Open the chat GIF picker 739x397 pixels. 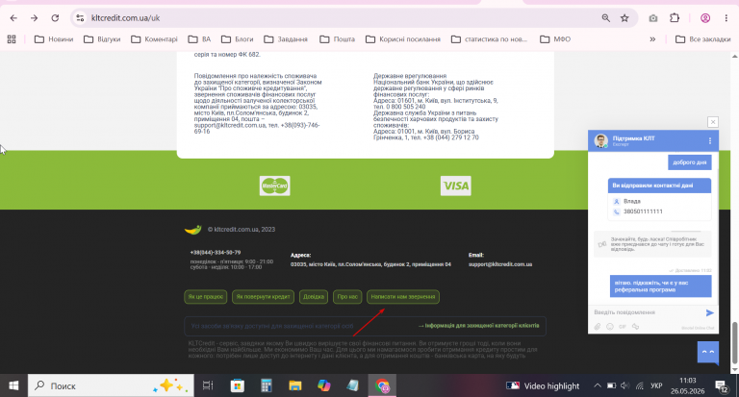click(x=623, y=327)
